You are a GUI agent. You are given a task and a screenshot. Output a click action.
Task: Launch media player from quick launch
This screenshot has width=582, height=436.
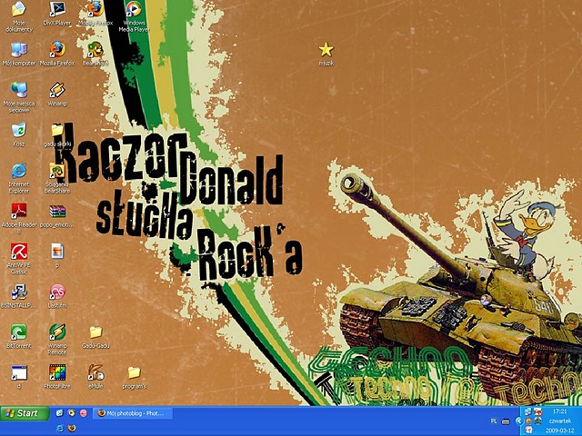click(71, 412)
